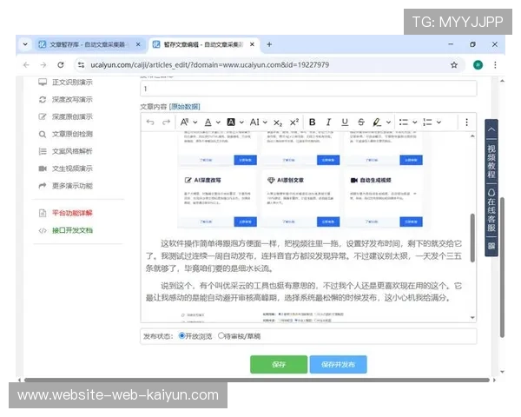Expand AI font family dropdown arrow

[x=265, y=122]
